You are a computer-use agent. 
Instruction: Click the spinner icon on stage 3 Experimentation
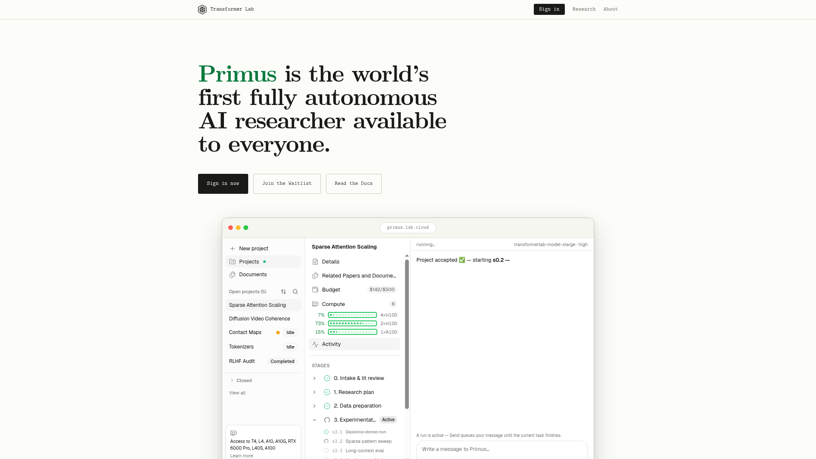(x=327, y=420)
